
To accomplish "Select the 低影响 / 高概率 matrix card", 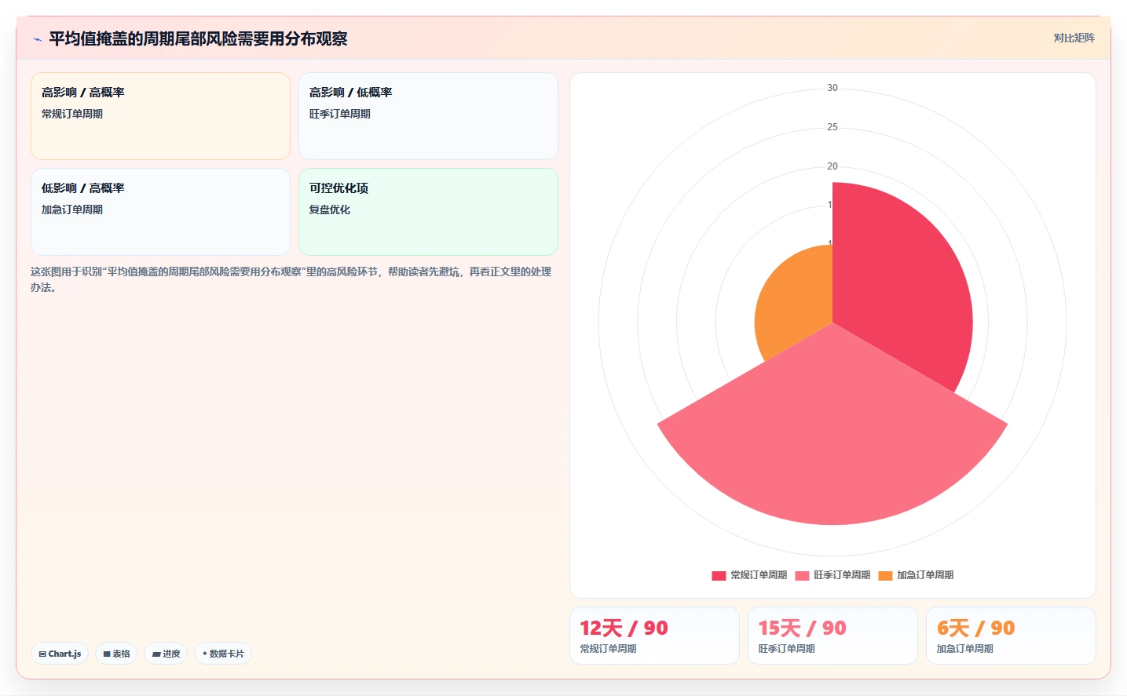I will click(x=160, y=212).
